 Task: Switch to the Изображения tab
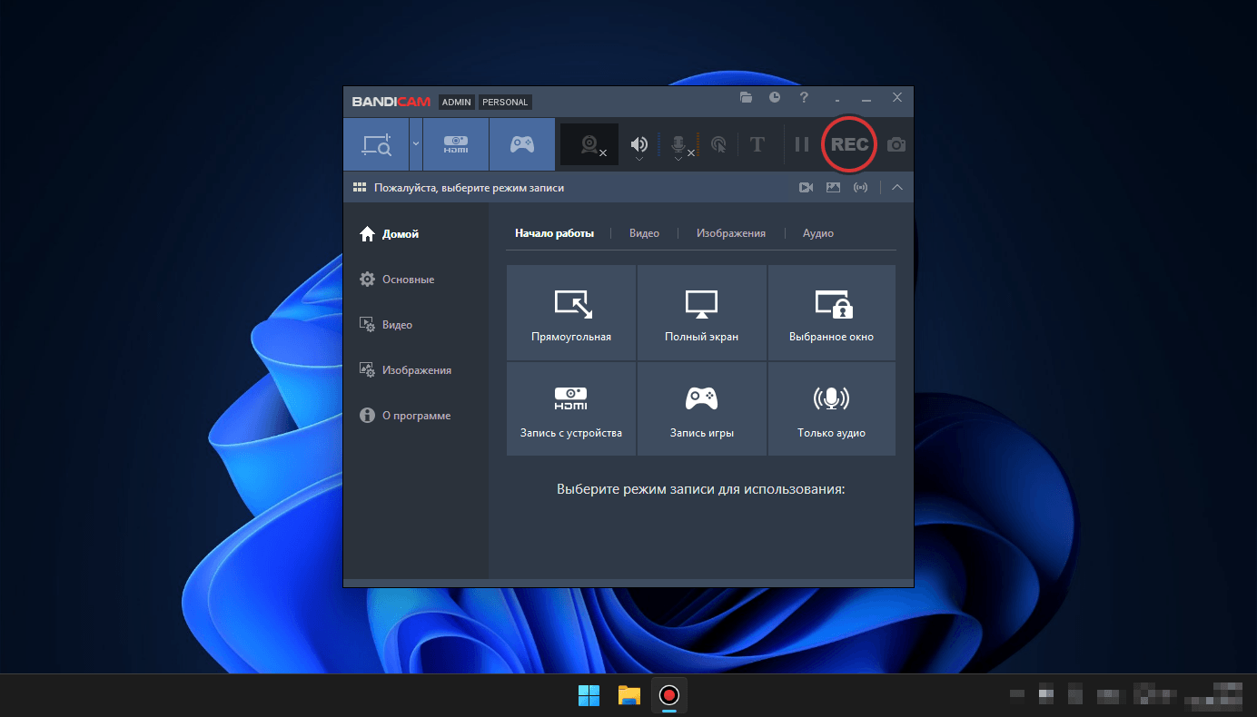[x=731, y=233]
